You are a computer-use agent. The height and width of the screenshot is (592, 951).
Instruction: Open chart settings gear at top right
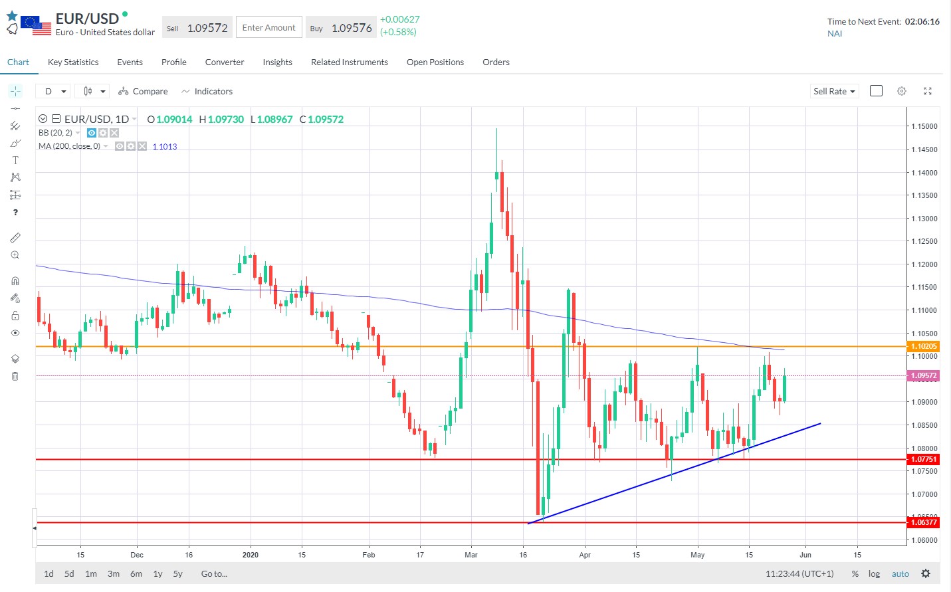pos(902,91)
